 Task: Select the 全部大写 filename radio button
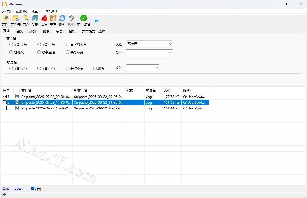pyautogui.click(x=11, y=44)
